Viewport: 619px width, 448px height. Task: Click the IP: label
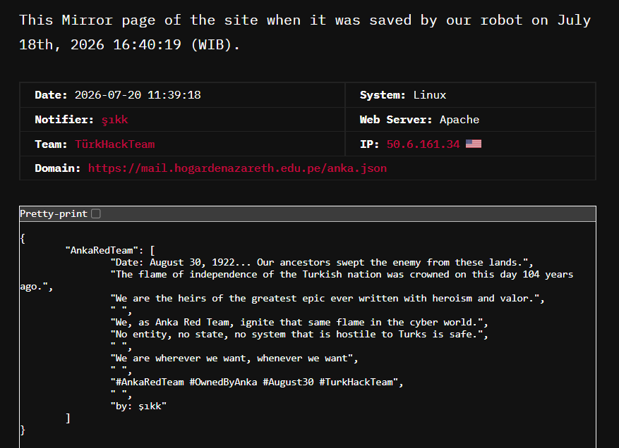click(x=370, y=144)
